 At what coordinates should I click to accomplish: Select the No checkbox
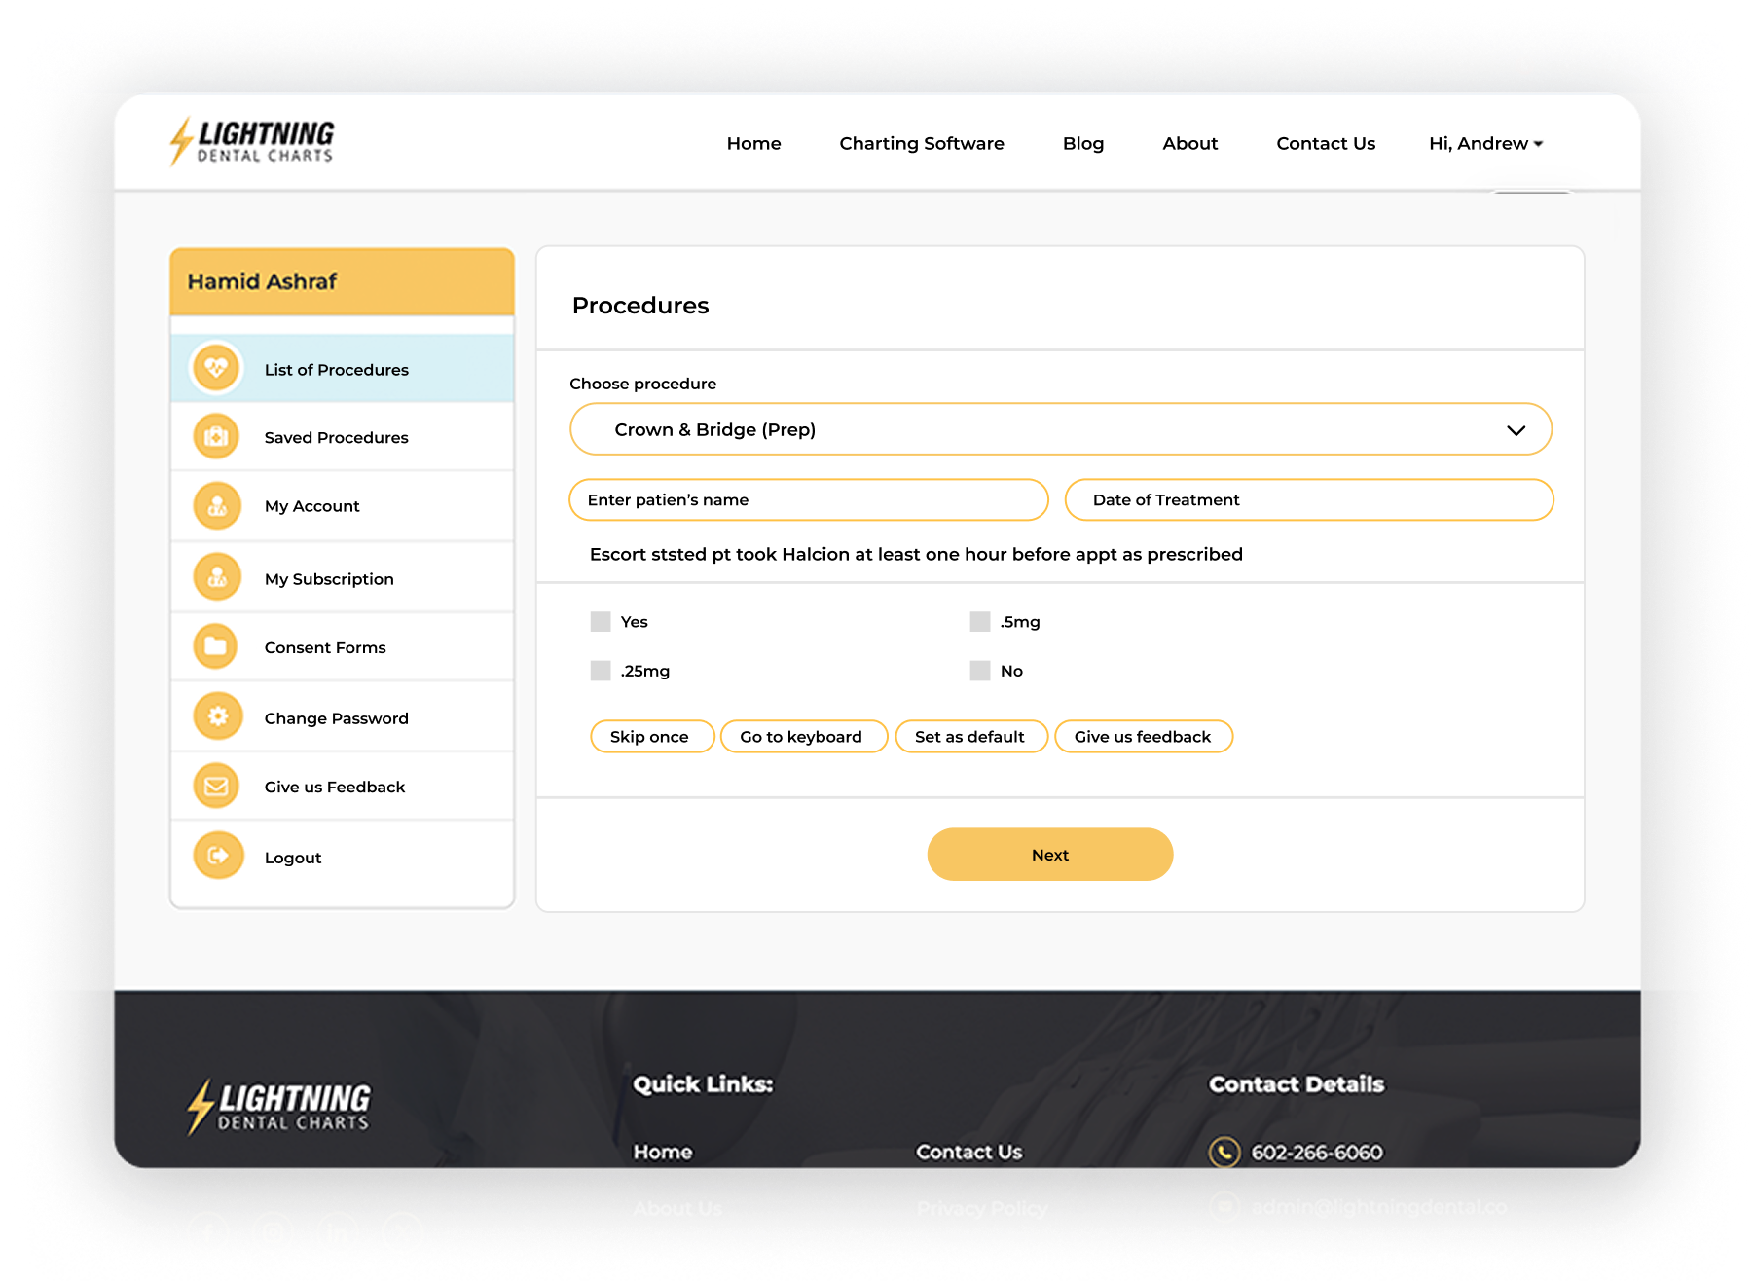click(x=980, y=671)
